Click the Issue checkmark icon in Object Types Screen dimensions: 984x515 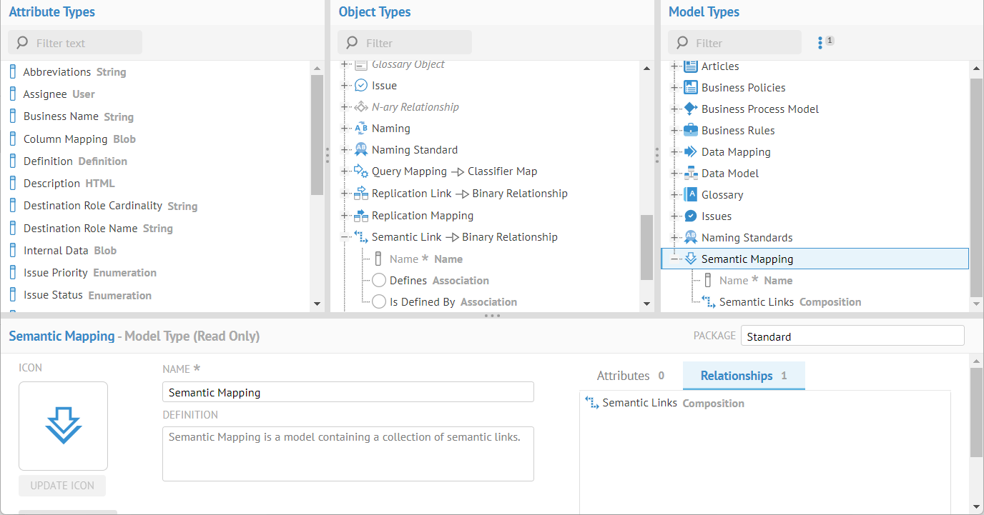click(361, 86)
